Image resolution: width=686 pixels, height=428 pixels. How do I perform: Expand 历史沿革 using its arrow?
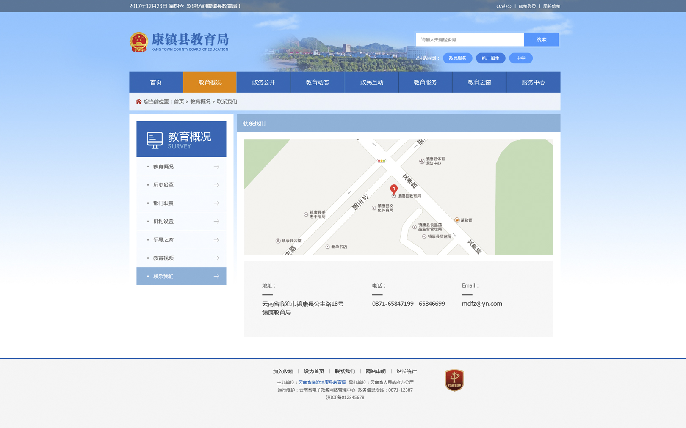[x=216, y=185]
